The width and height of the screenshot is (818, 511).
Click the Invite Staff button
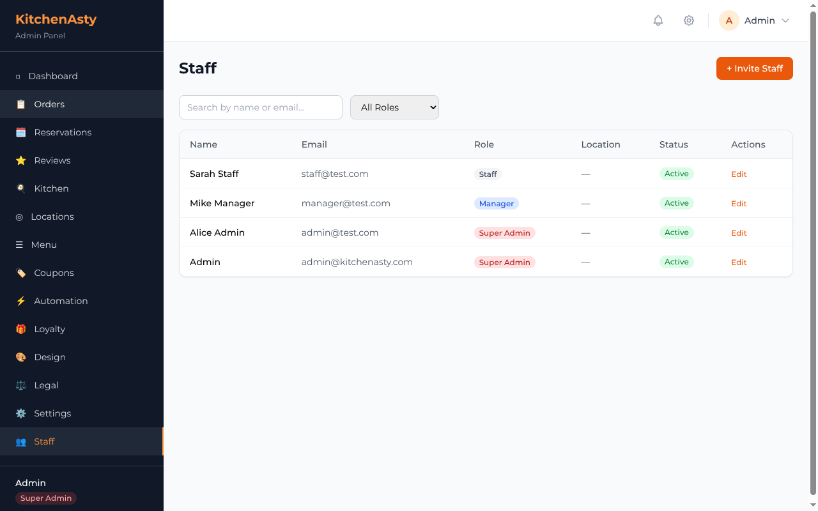(754, 68)
